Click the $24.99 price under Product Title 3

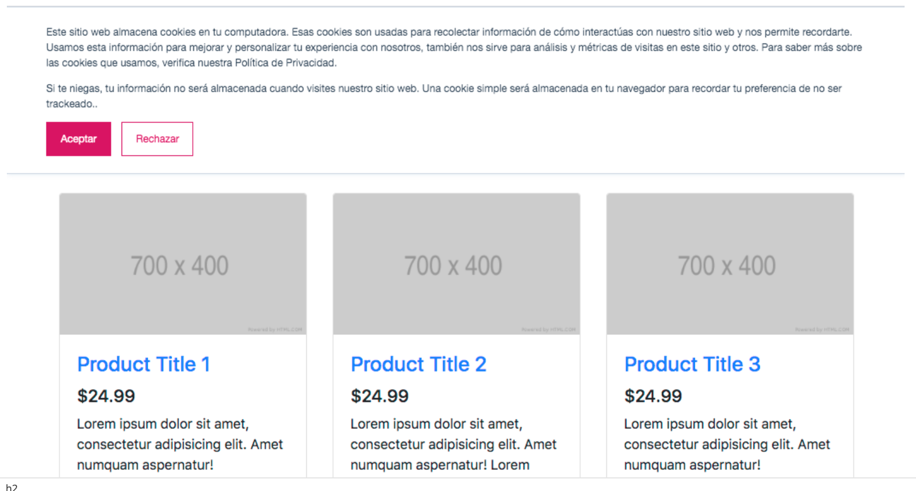coord(653,396)
